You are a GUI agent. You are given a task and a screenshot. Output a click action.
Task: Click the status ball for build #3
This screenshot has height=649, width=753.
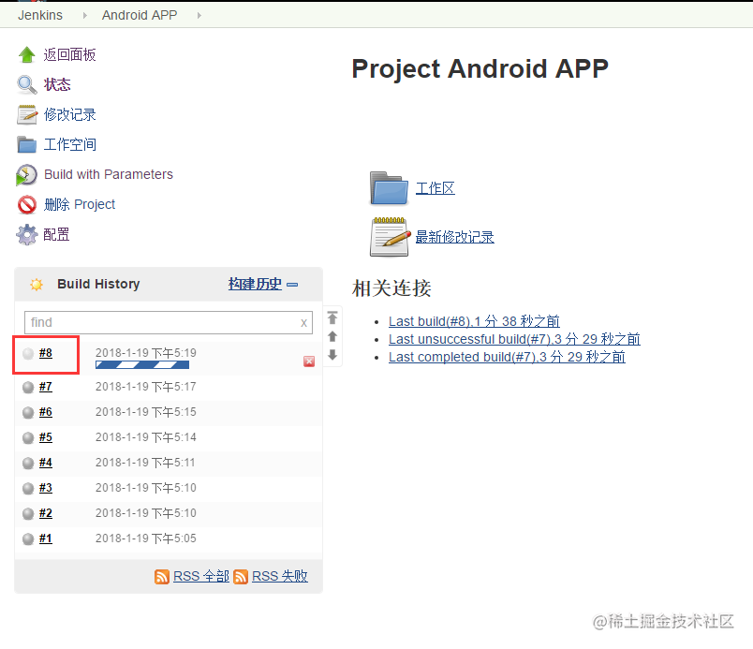[x=28, y=488]
